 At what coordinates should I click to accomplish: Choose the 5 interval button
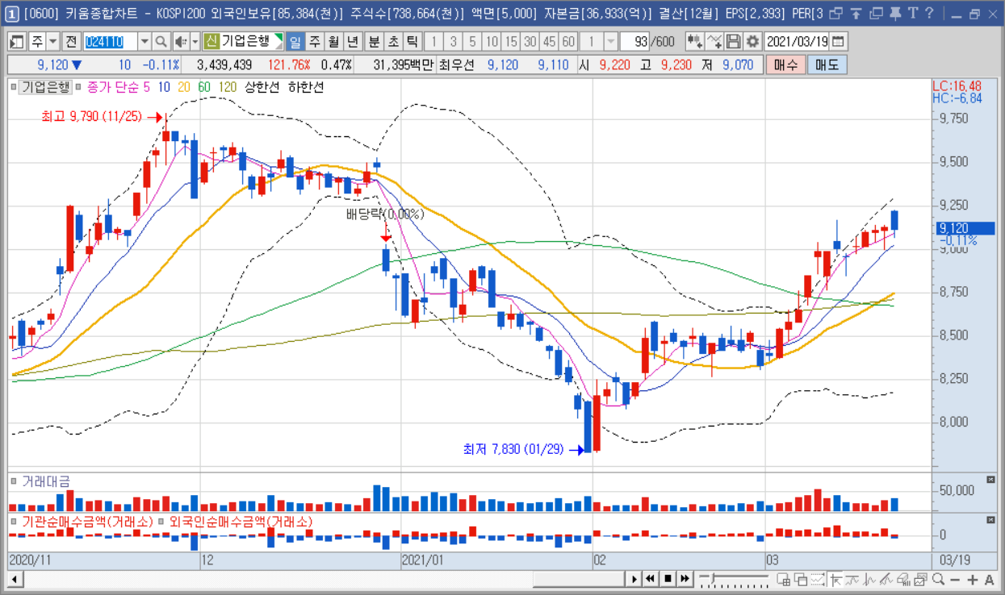(473, 41)
